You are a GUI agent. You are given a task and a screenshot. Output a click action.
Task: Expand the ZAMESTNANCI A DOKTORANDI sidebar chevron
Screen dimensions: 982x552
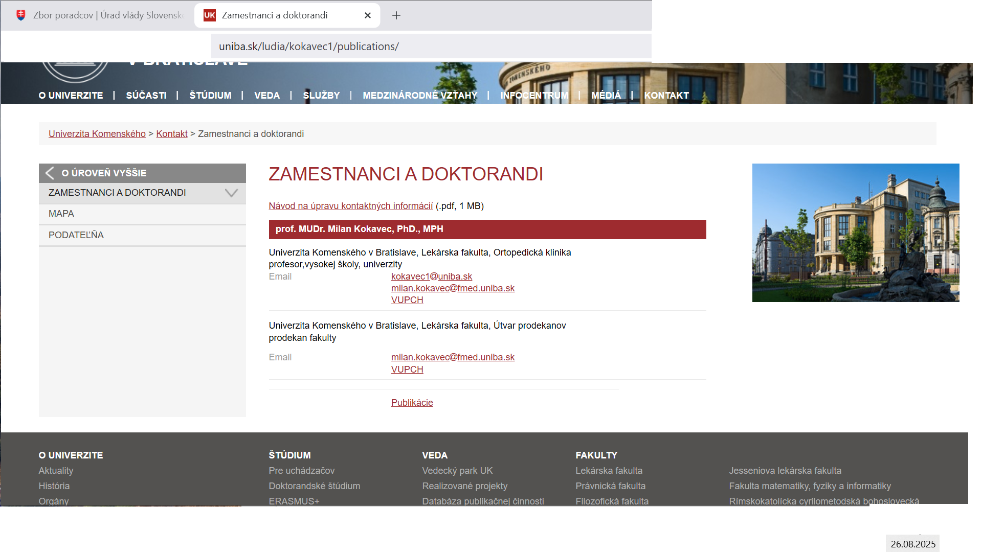point(232,193)
